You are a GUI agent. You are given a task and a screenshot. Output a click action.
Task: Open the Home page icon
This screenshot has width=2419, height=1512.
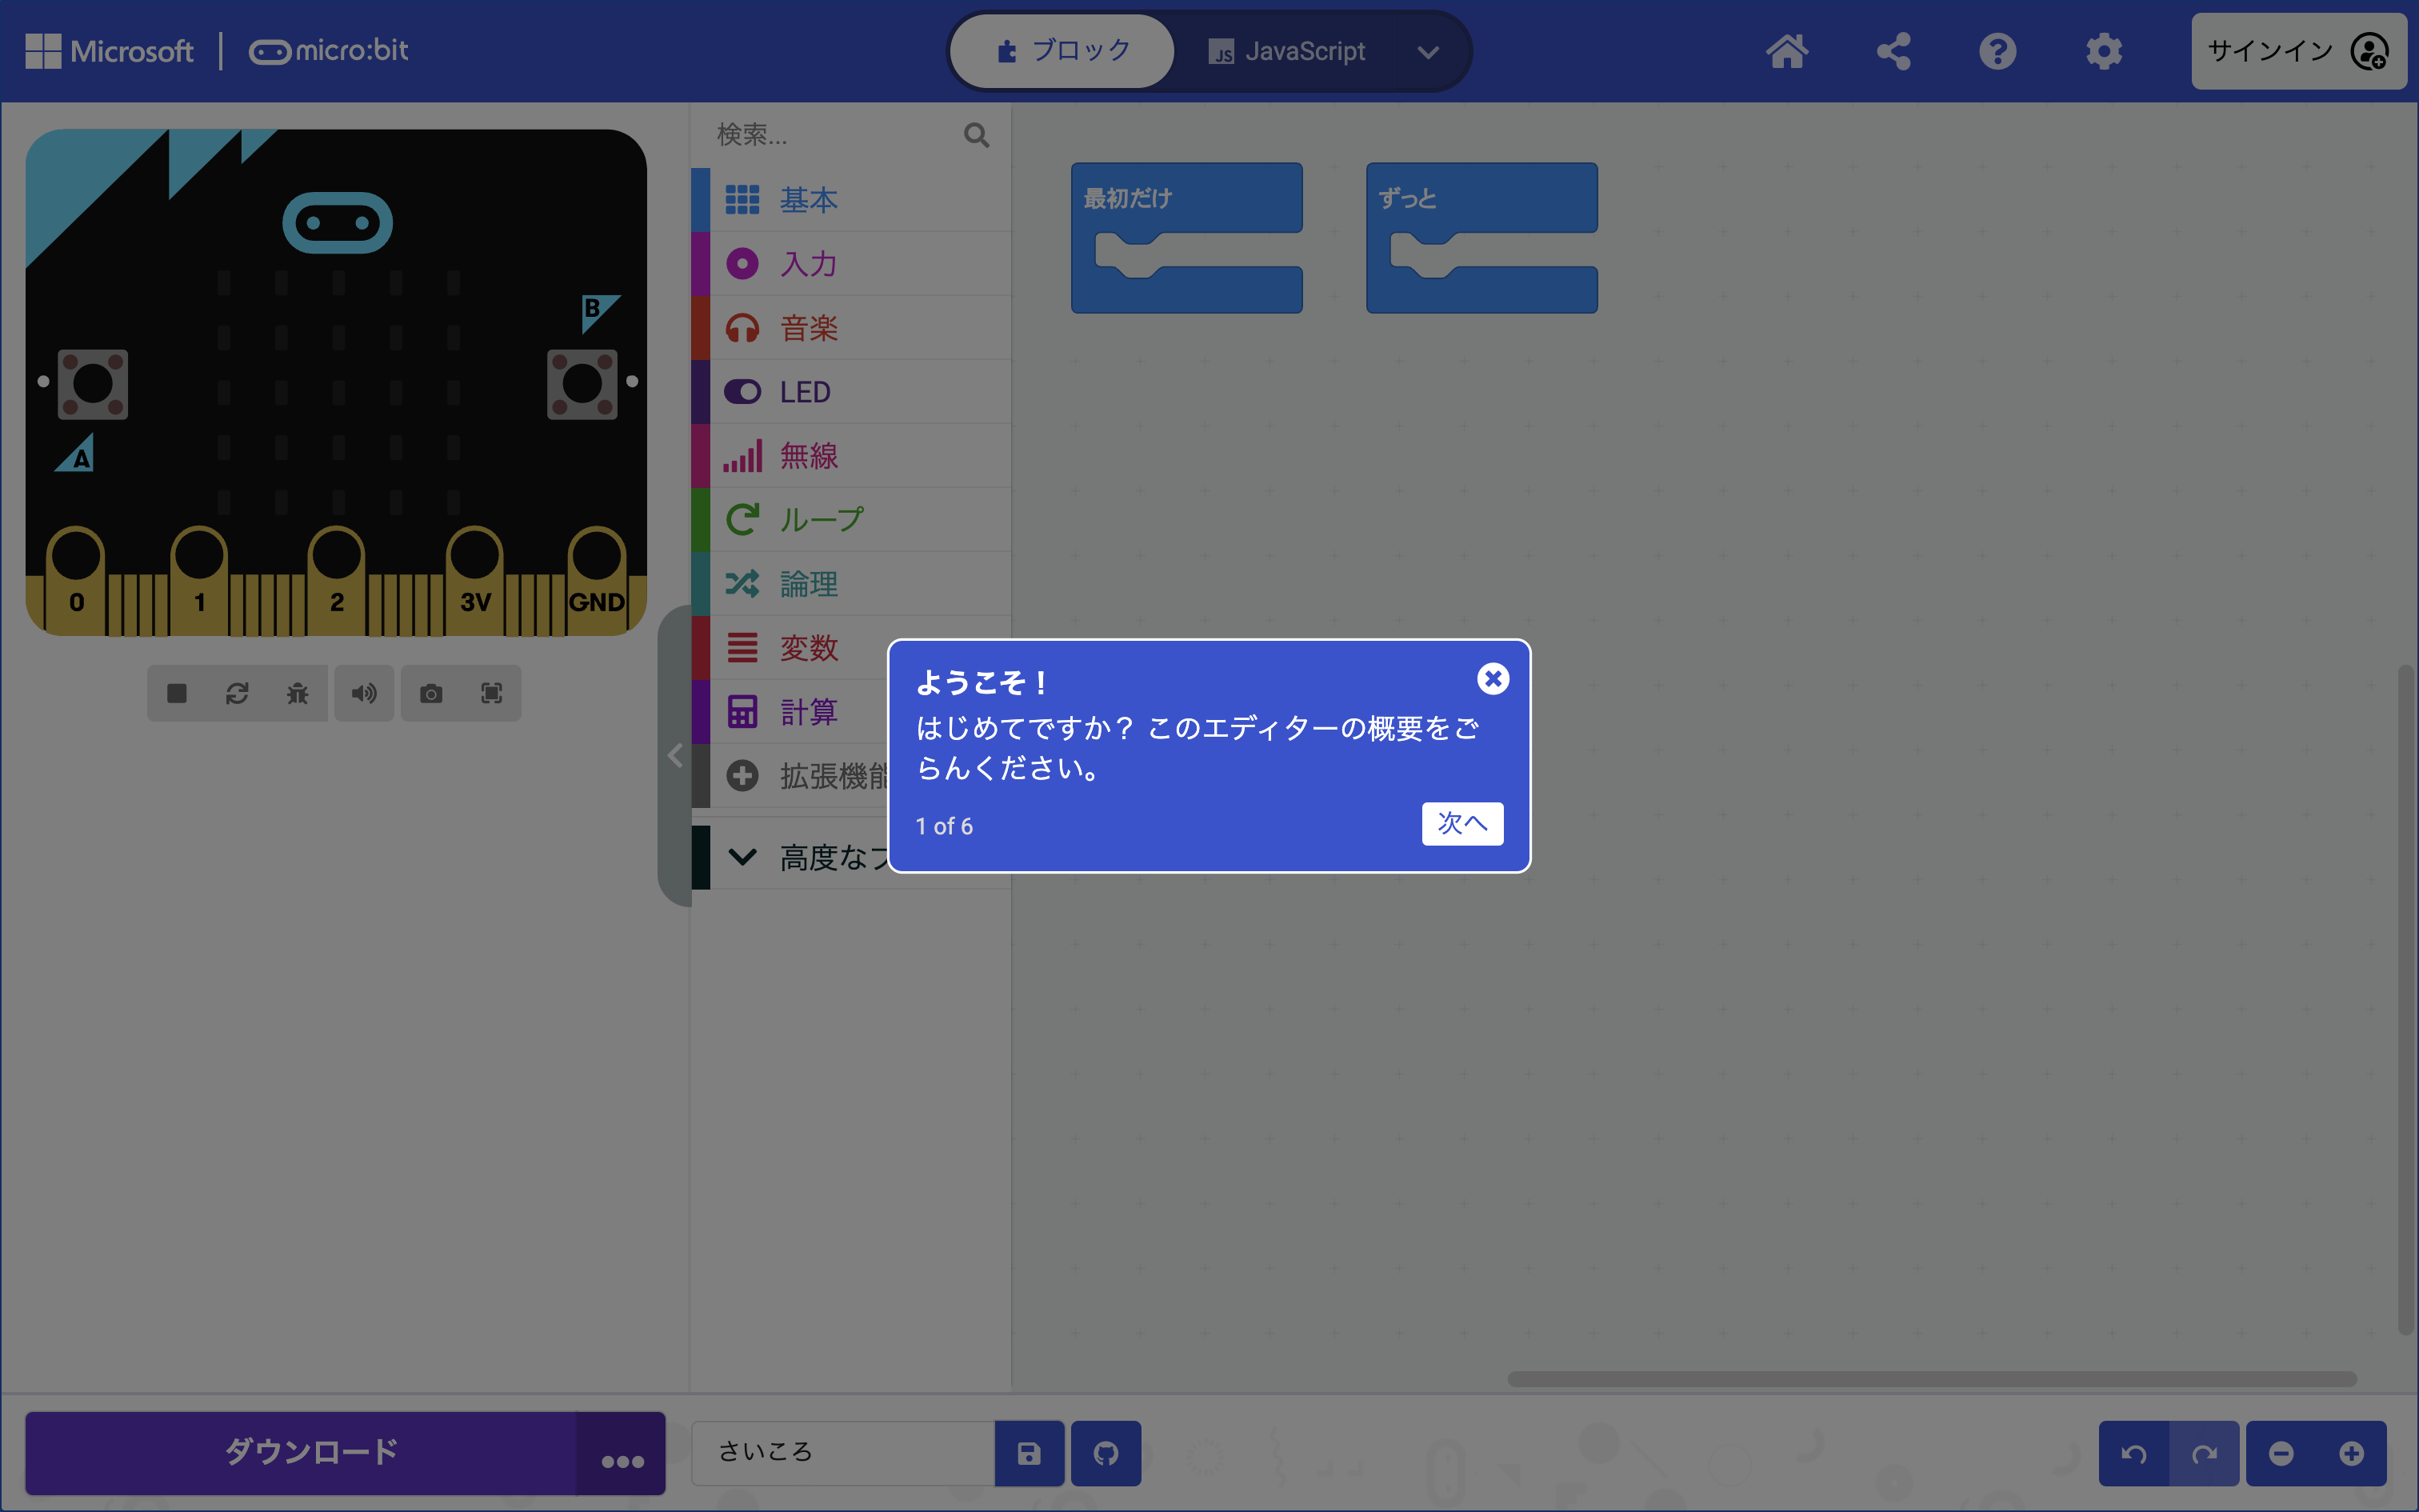pos(1786,51)
